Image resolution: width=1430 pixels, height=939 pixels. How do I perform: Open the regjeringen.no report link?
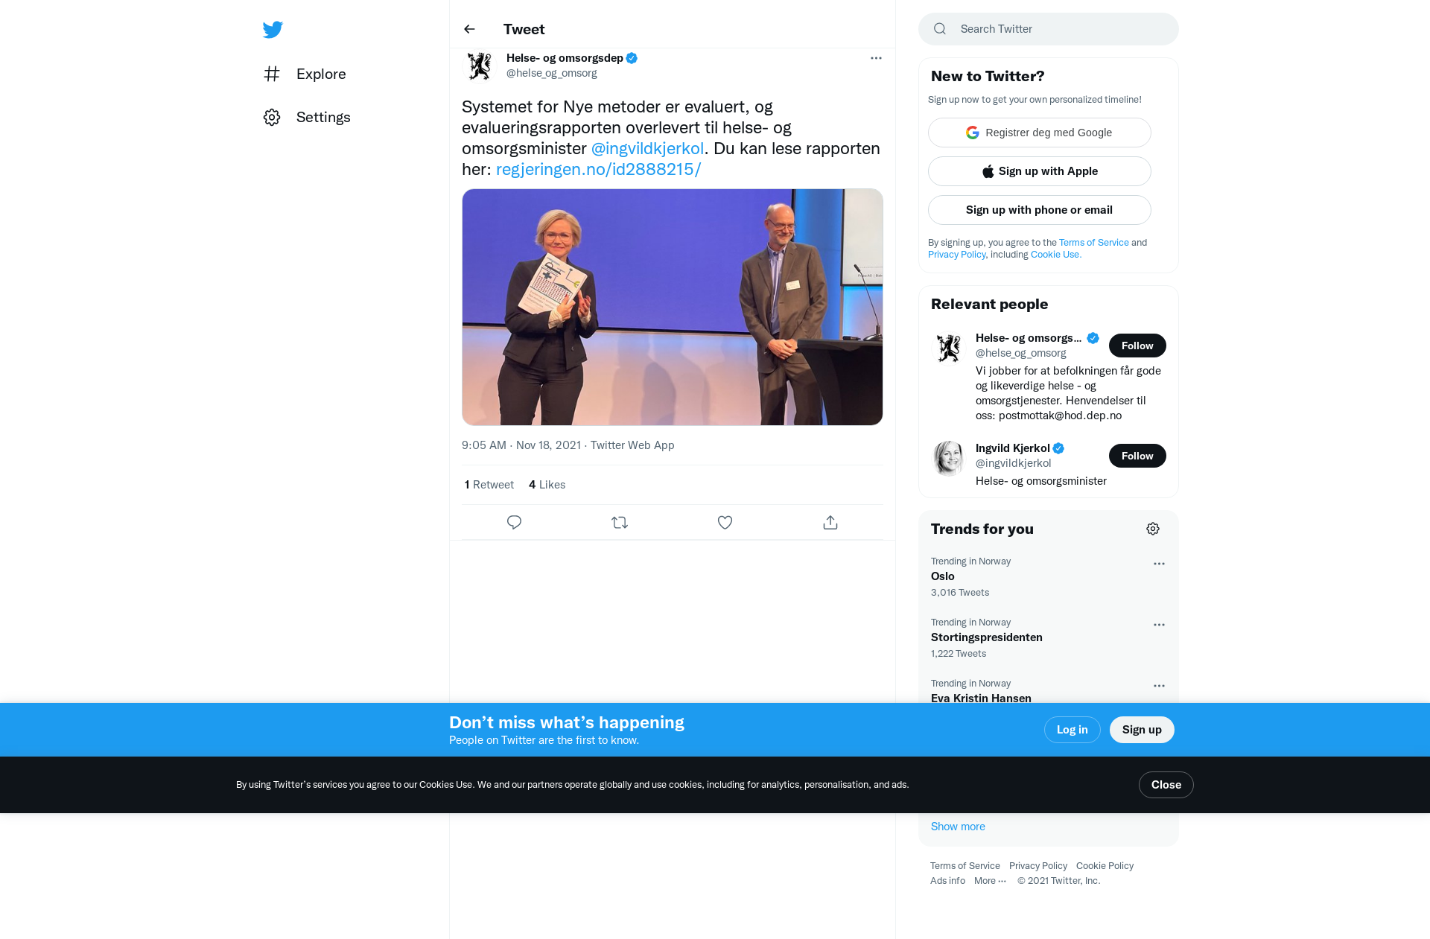point(598,169)
